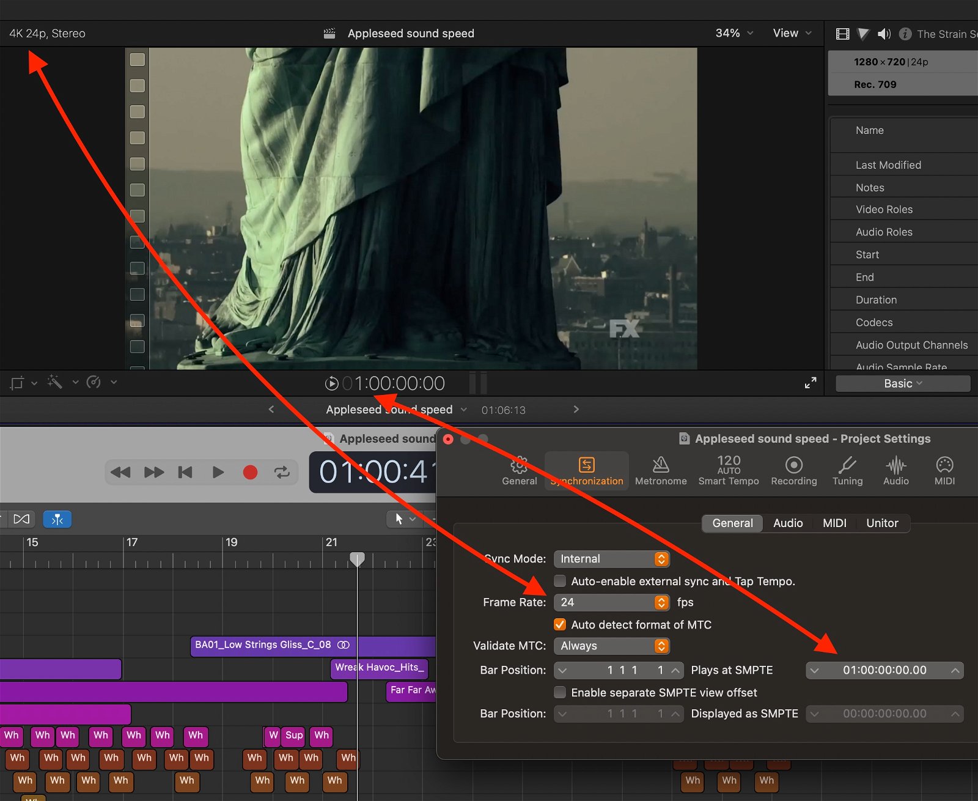Open the General project settings pane
This screenshot has width=978, height=801.
pyautogui.click(x=520, y=470)
